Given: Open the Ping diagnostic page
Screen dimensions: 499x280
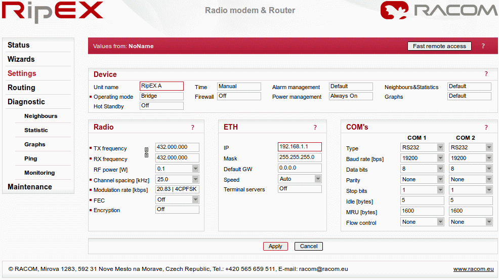Looking at the screenshot, I should click(x=30, y=158).
